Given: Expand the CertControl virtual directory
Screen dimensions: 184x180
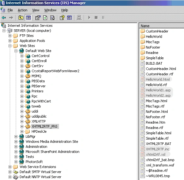Looking at the screenshot, I should coord(22,56).
